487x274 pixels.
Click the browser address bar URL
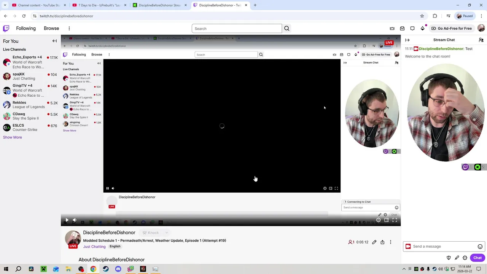67,16
